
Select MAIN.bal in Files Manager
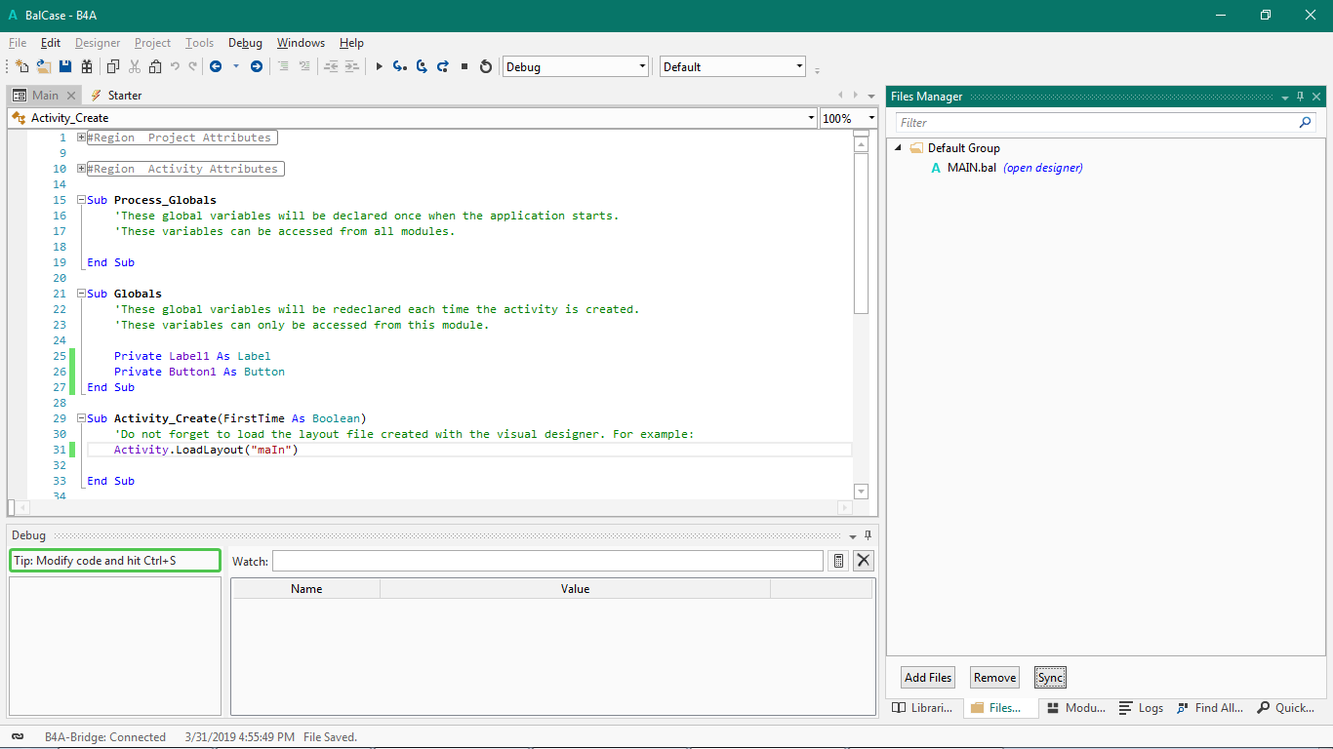pyautogui.click(x=972, y=168)
